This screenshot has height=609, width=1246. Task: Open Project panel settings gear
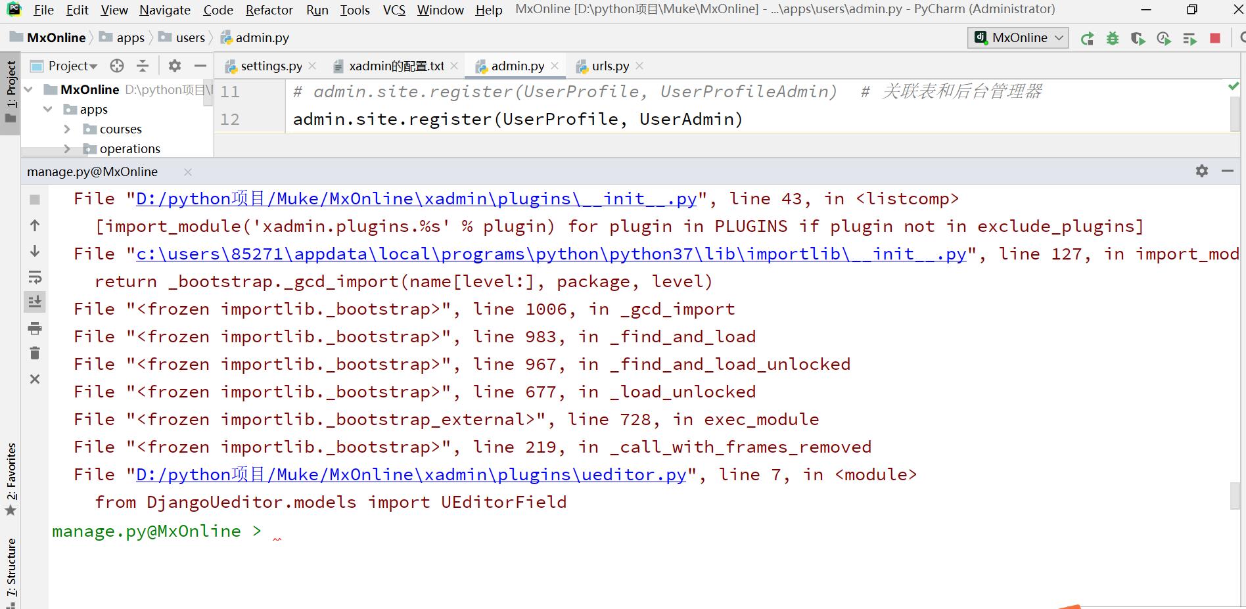click(174, 66)
